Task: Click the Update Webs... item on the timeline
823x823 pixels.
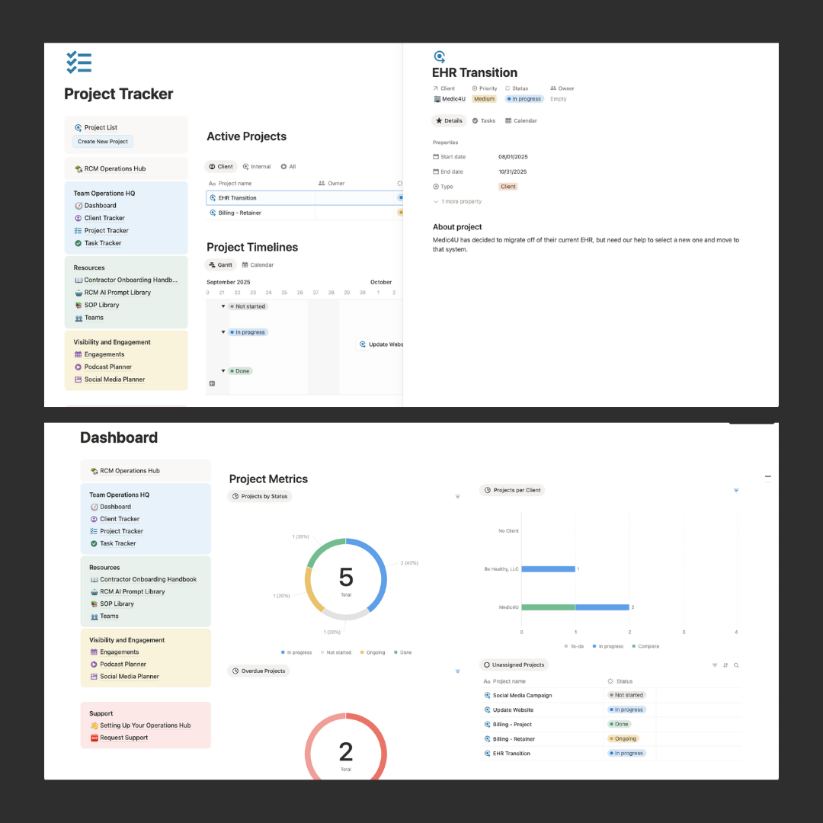Action: pyautogui.click(x=379, y=345)
